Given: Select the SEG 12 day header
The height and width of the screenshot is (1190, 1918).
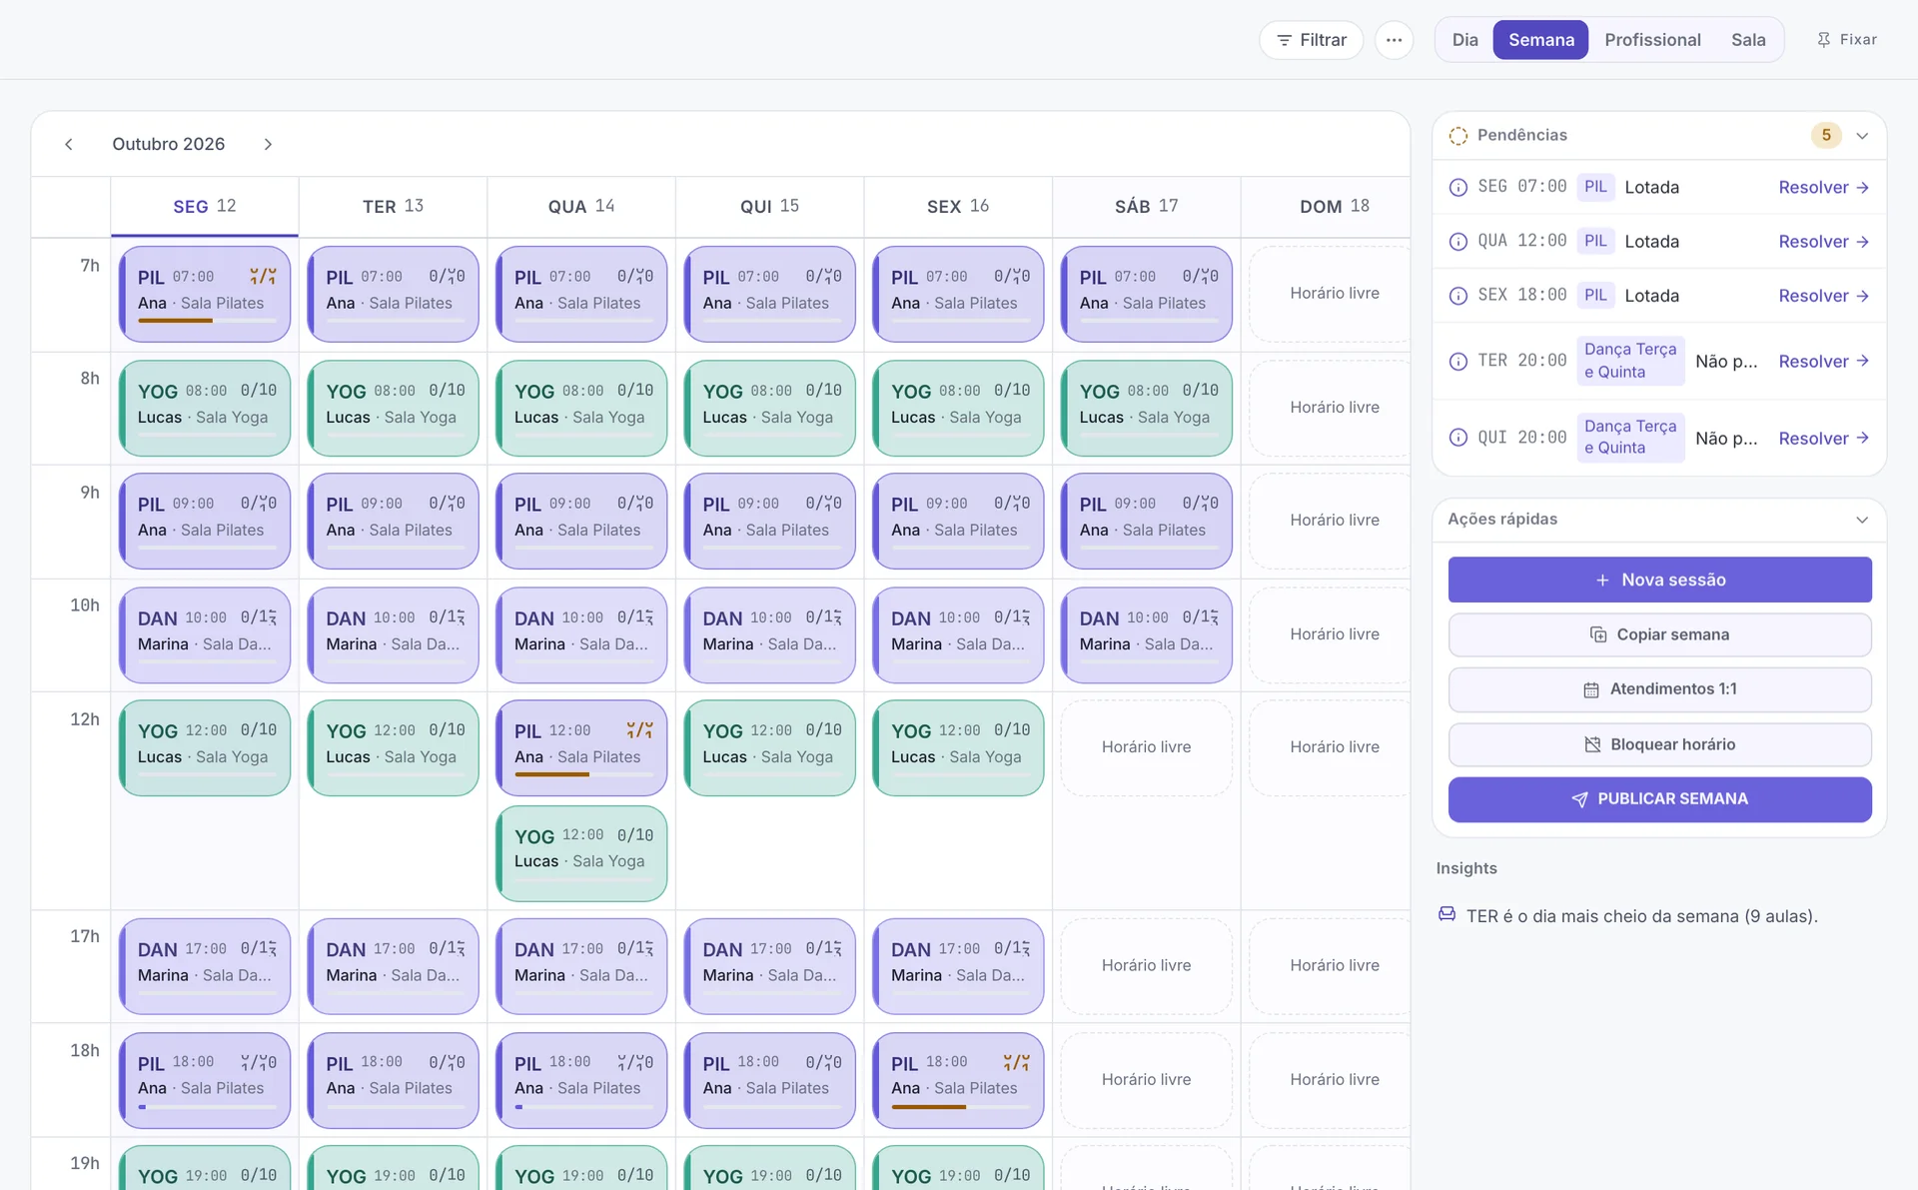Looking at the screenshot, I should pos(205,206).
